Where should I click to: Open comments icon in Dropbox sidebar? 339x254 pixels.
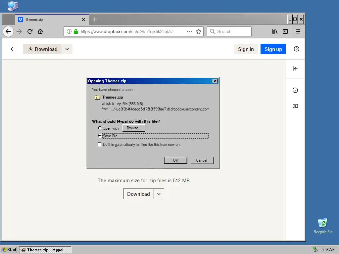(295, 106)
